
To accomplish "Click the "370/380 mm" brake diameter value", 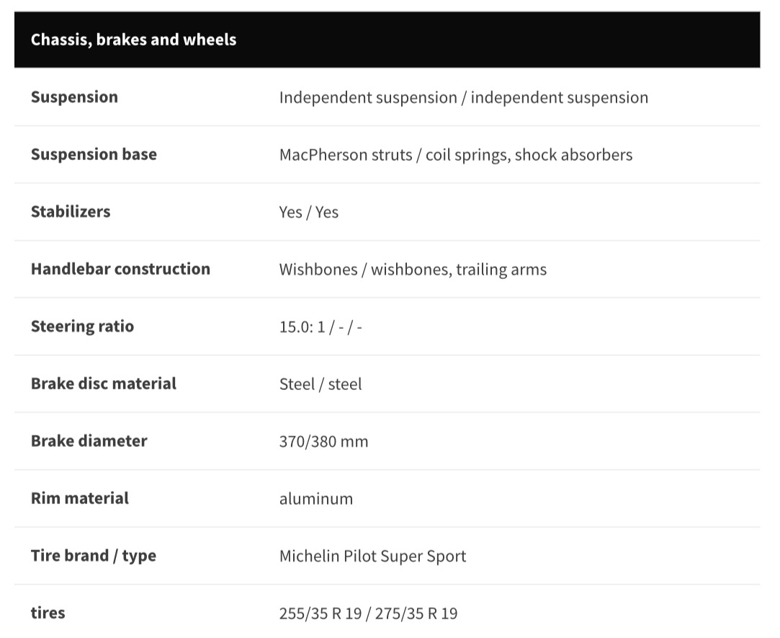I will click(323, 441).
